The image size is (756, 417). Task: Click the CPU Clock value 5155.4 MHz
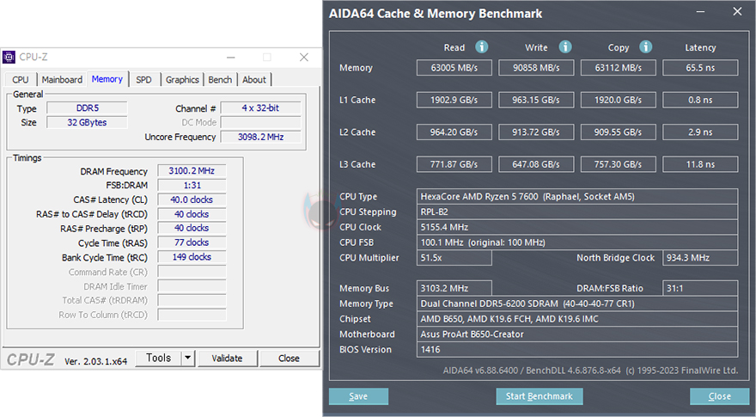577,227
